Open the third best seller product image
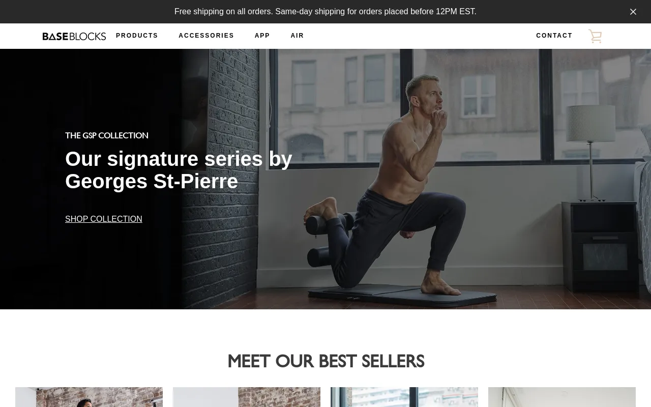This screenshot has width=651, height=407. tap(404, 397)
